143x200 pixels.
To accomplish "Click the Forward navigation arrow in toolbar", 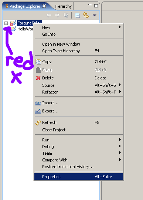I will point(57,15).
